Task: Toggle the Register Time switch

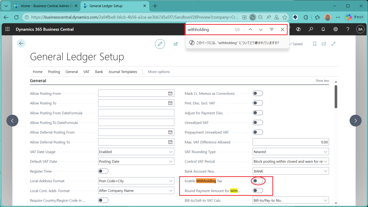Action: coord(103,171)
